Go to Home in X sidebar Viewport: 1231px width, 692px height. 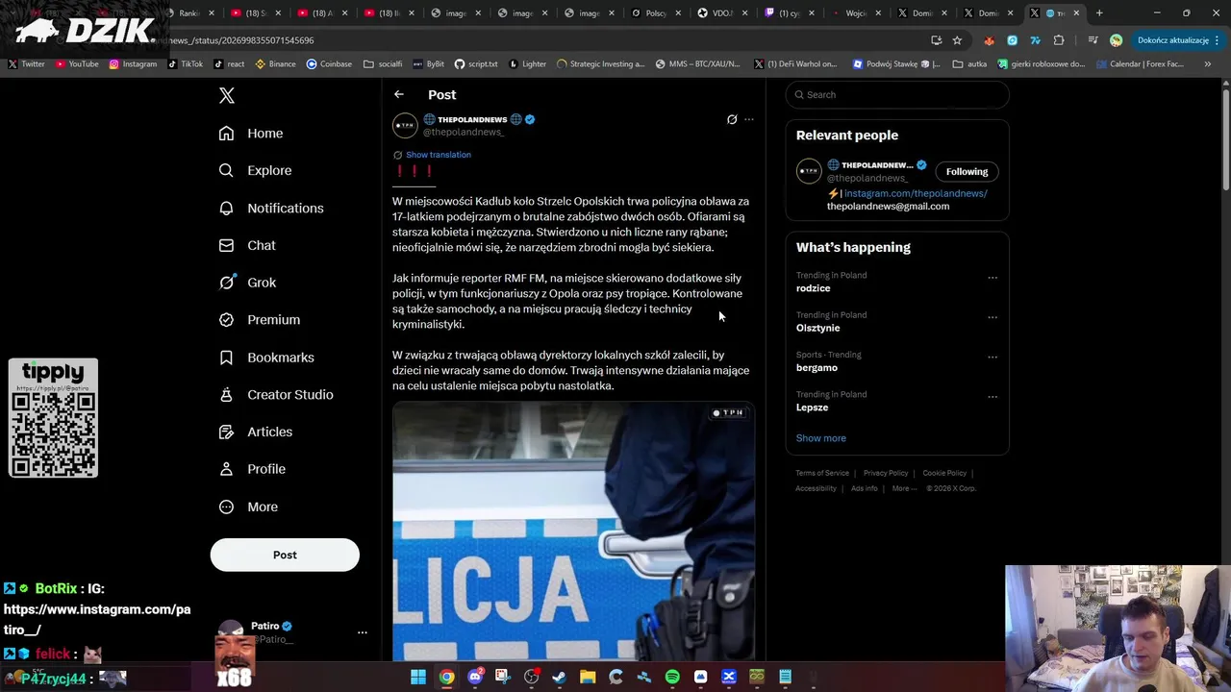tap(251, 134)
